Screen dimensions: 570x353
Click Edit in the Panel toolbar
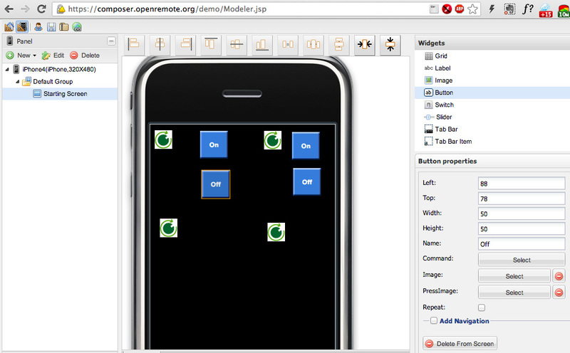pos(53,56)
